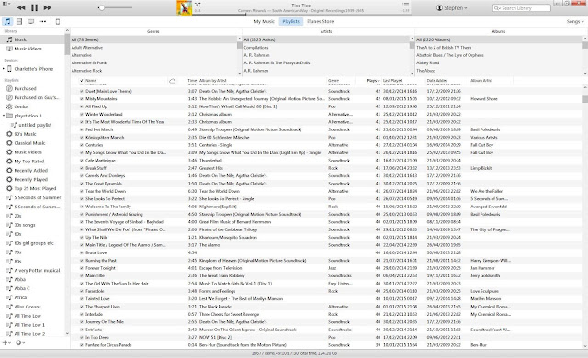The width and height of the screenshot is (588, 358).
Task: Pause the playing song
Action: 34,7
